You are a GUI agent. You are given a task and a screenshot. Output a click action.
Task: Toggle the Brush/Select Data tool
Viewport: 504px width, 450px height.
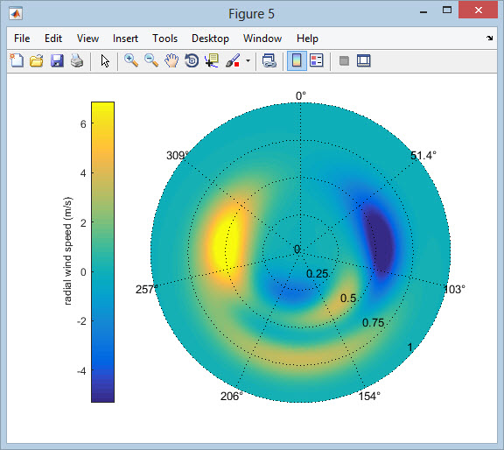click(x=233, y=60)
